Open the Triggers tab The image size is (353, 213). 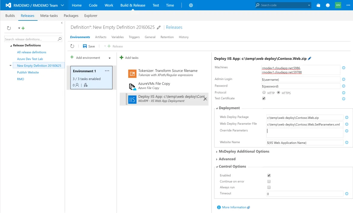pyautogui.click(x=134, y=37)
